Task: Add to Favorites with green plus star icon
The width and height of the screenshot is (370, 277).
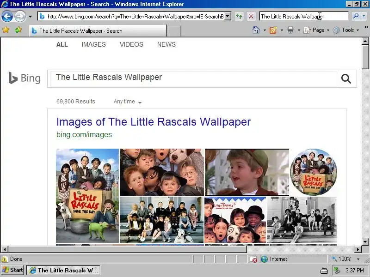Action: click(x=18, y=30)
